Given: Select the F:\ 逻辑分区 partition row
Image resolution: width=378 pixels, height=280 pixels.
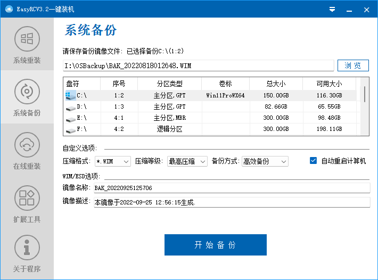Looking at the screenshot, I should tap(213, 129).
